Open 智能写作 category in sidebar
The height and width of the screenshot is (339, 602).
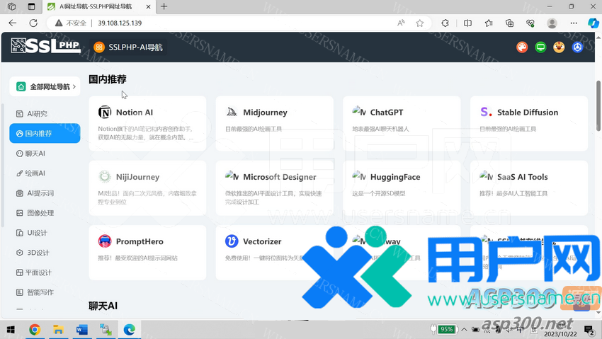pyautogui.click(x=35, y=292)
